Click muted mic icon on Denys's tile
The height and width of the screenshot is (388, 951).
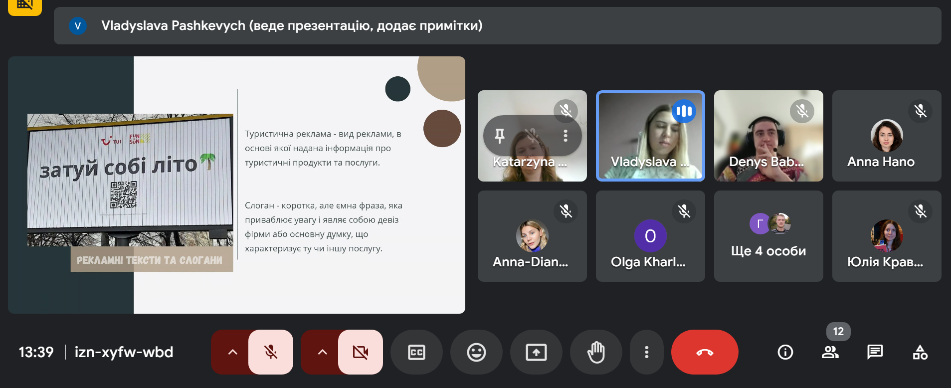pos(802,111)
